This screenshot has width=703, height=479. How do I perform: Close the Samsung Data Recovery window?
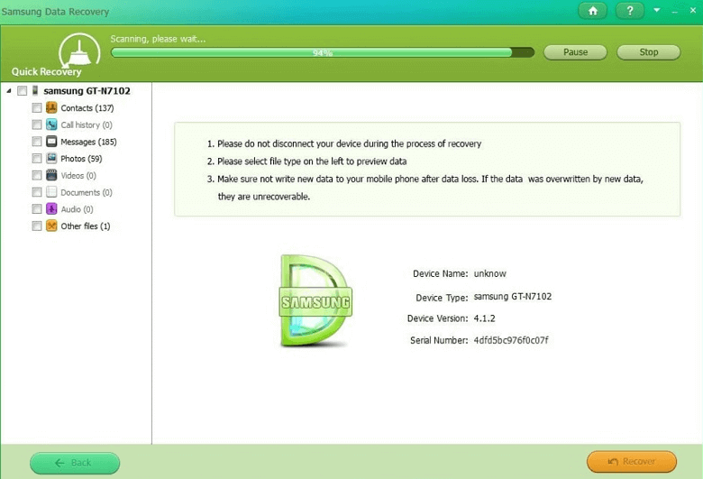[693, 10]
